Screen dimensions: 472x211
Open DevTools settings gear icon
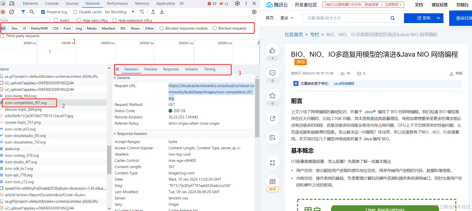coord(237,4)
